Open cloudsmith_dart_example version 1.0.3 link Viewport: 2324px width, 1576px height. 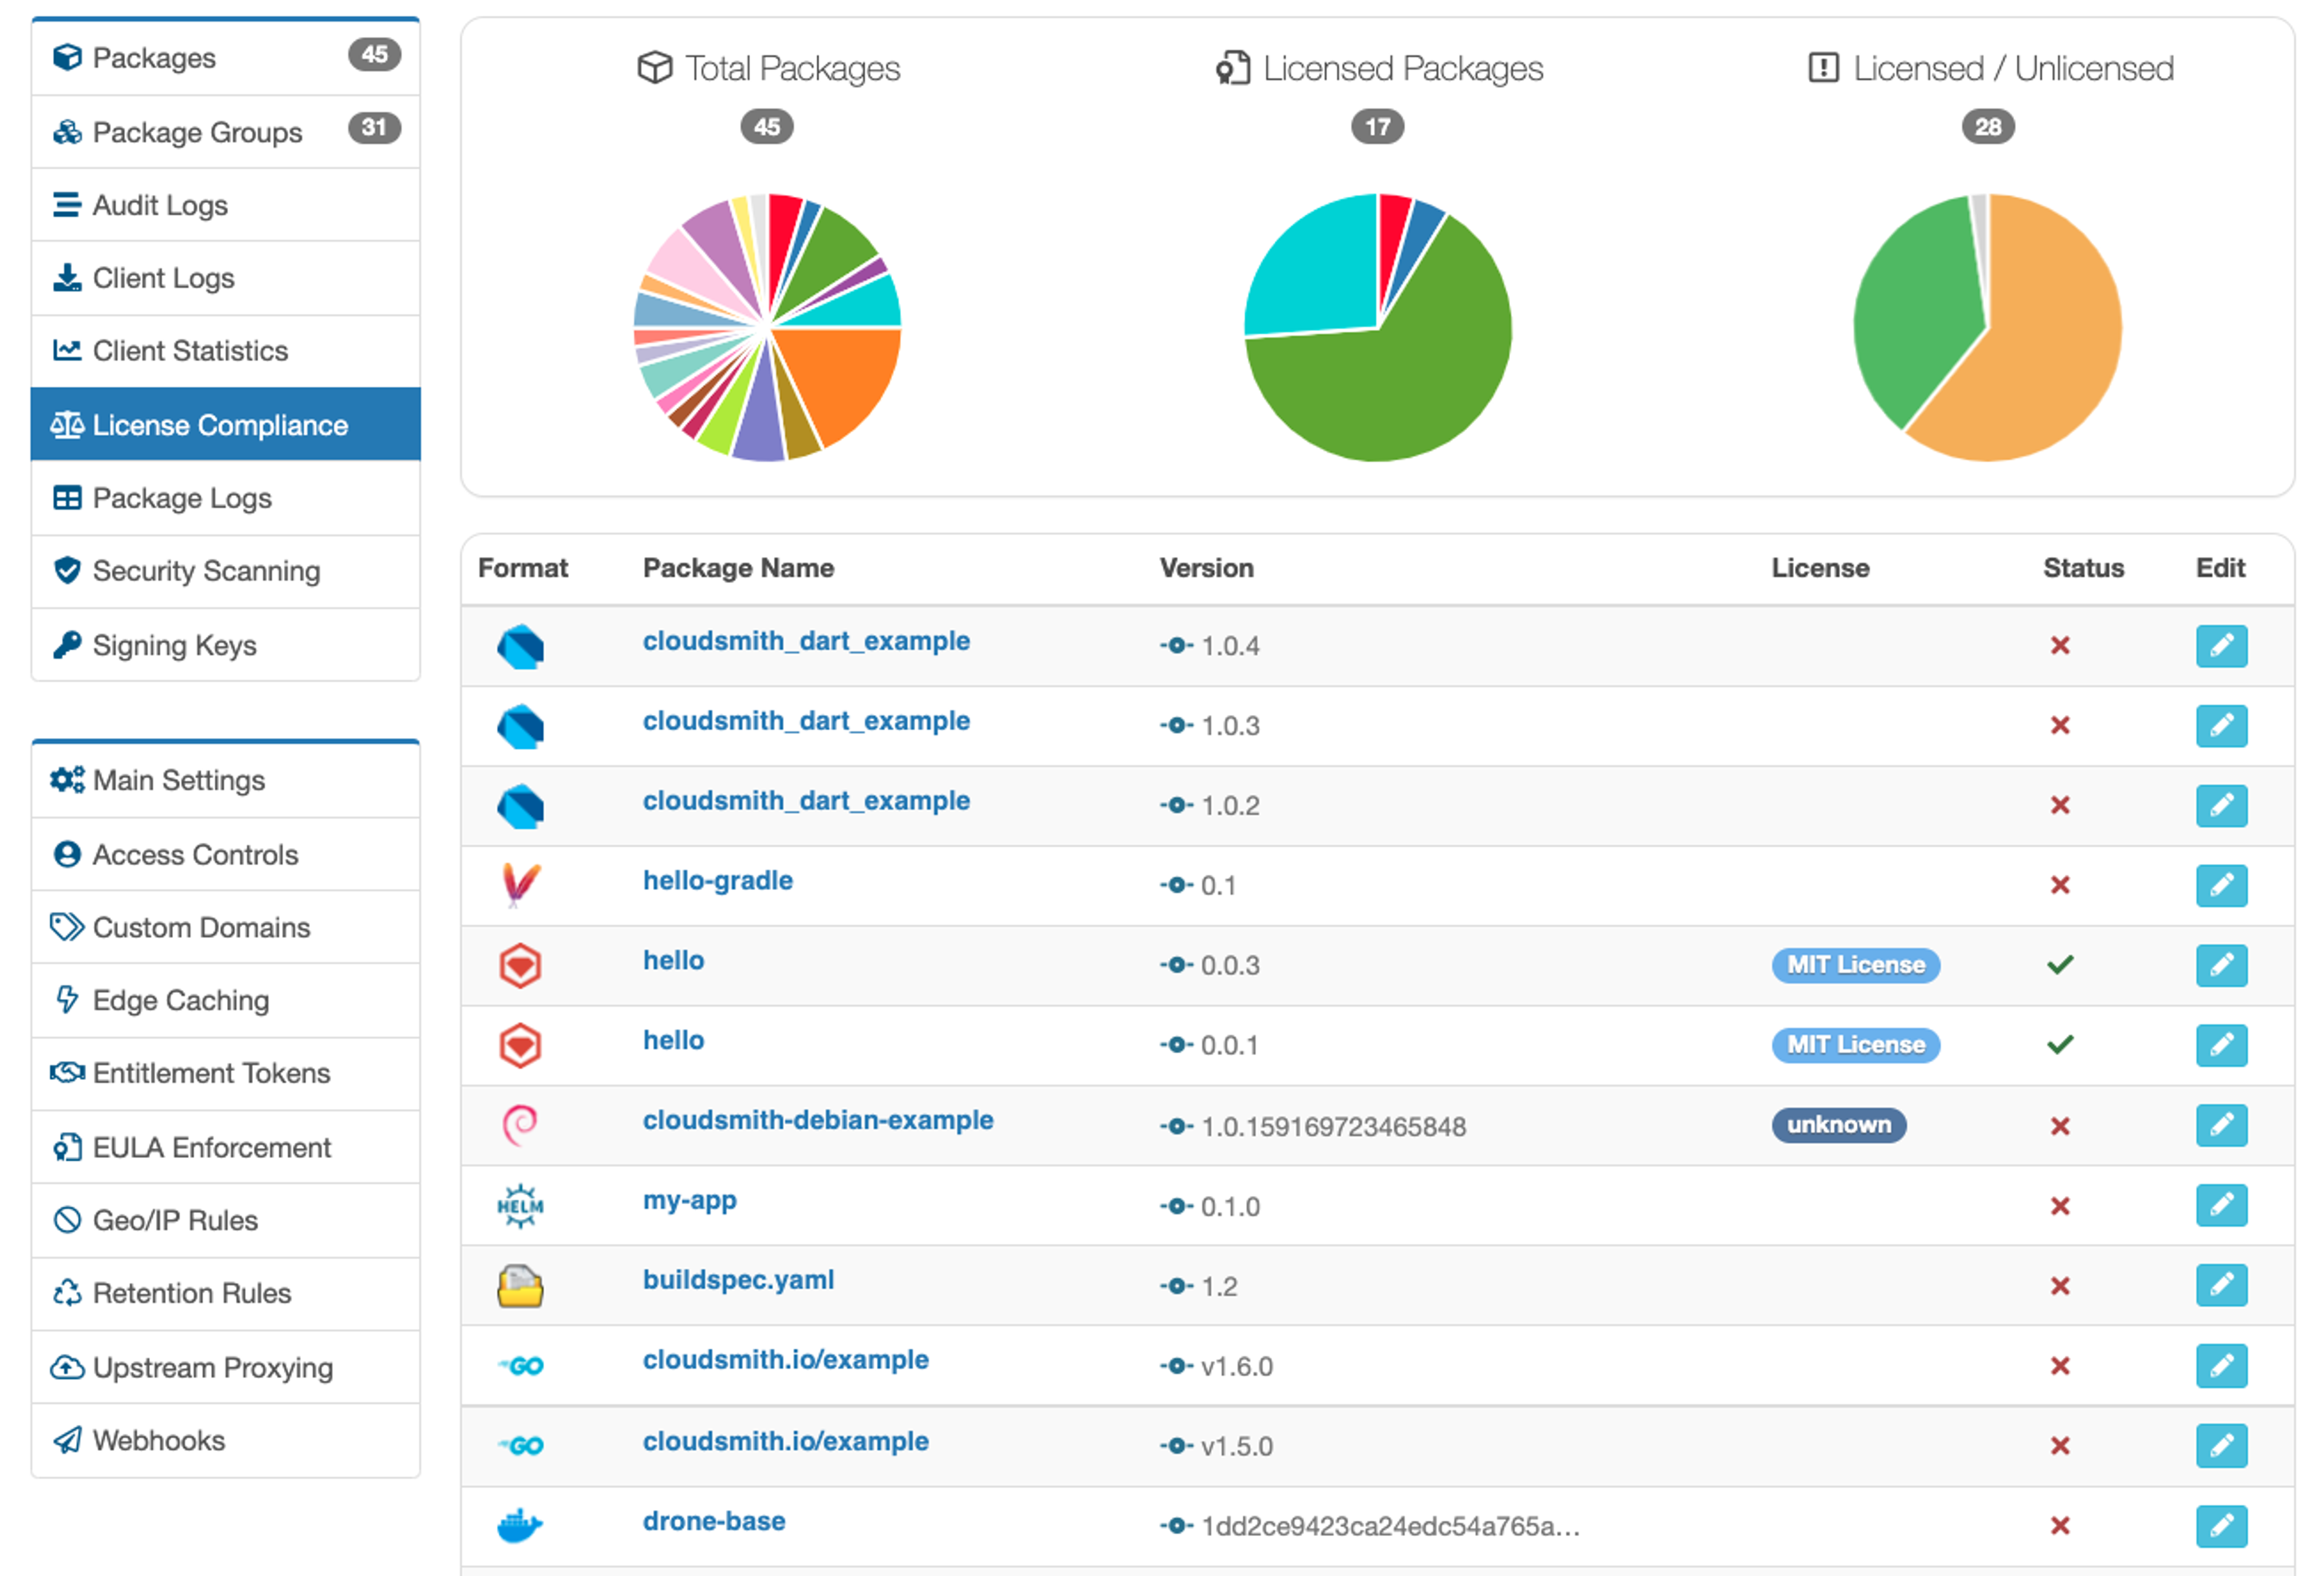click(806, 721)
